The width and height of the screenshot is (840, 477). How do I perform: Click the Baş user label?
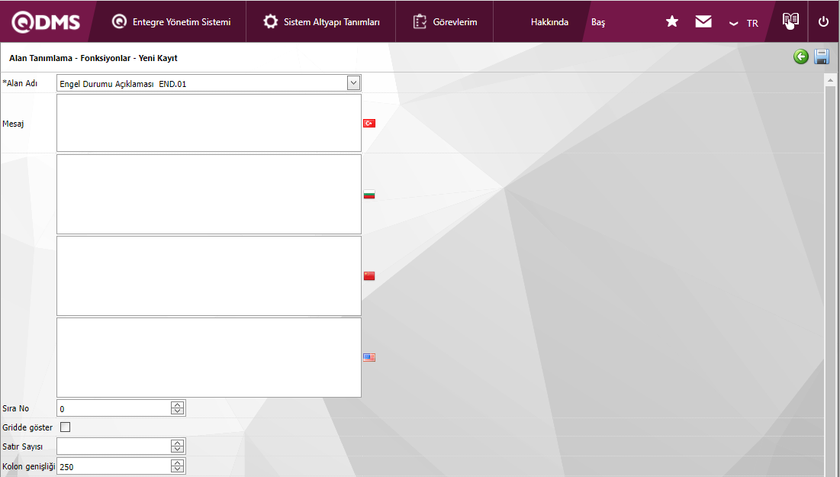click(x=598, y=22)
